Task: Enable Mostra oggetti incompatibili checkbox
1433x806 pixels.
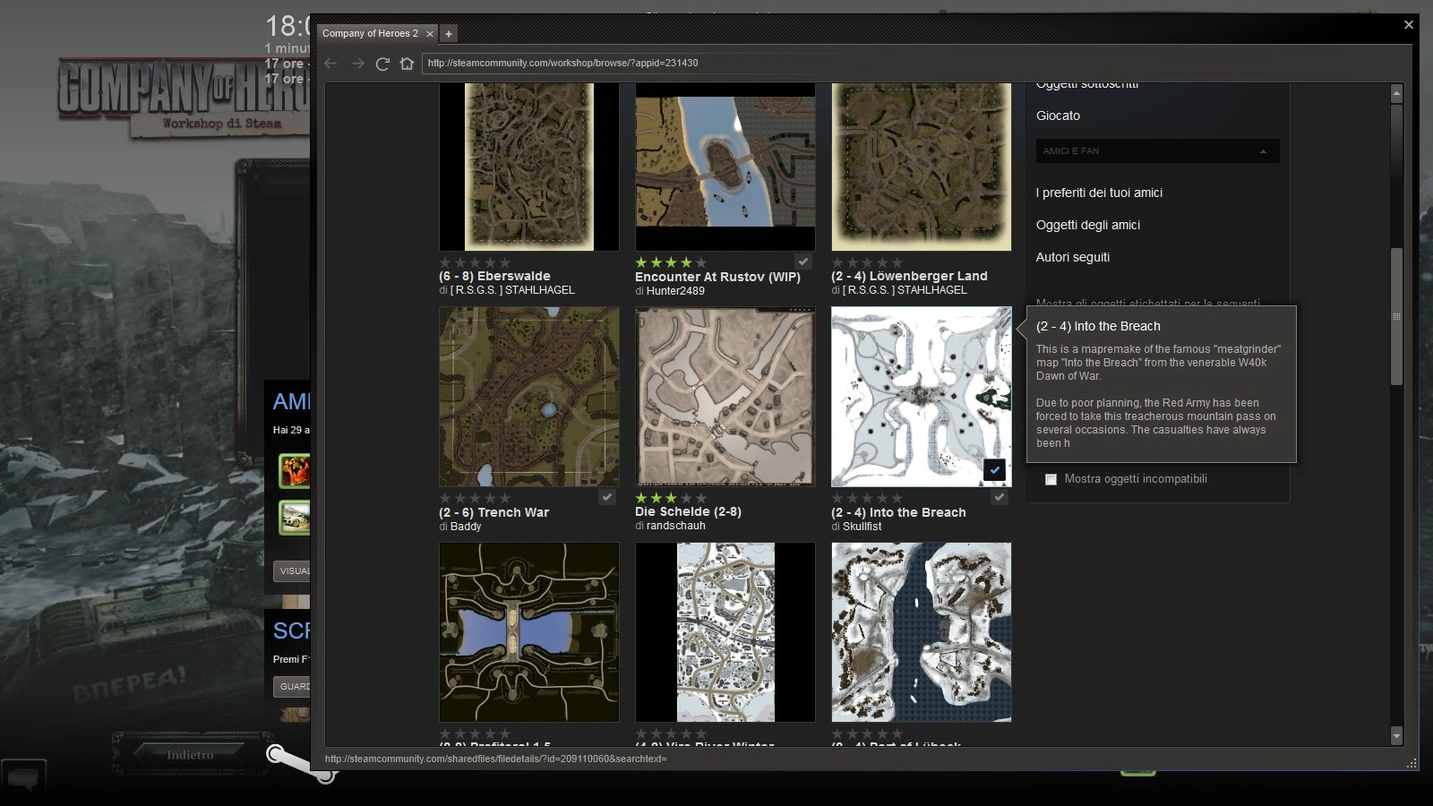Action: point(1051,479)
